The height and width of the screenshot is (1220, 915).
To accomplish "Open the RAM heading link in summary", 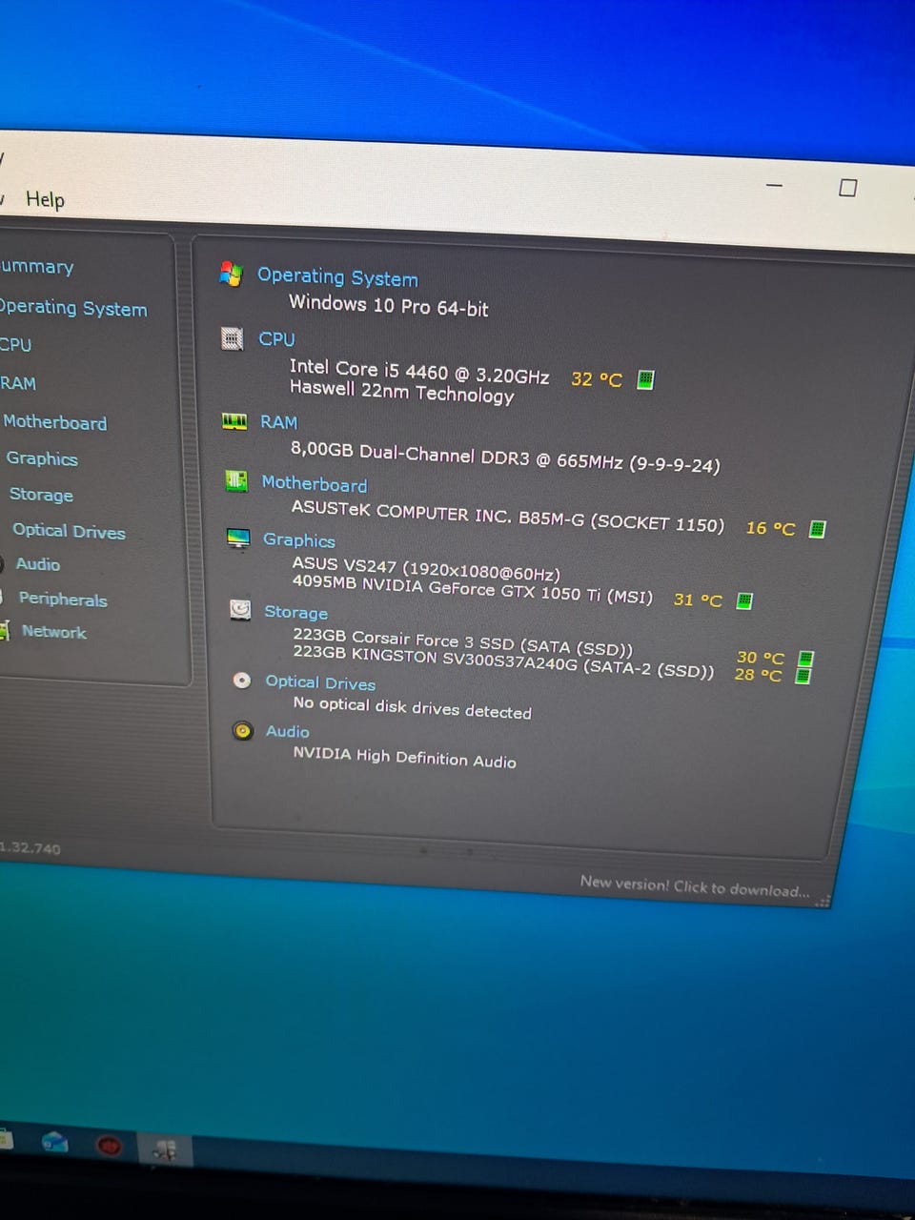I will (278, 421).
